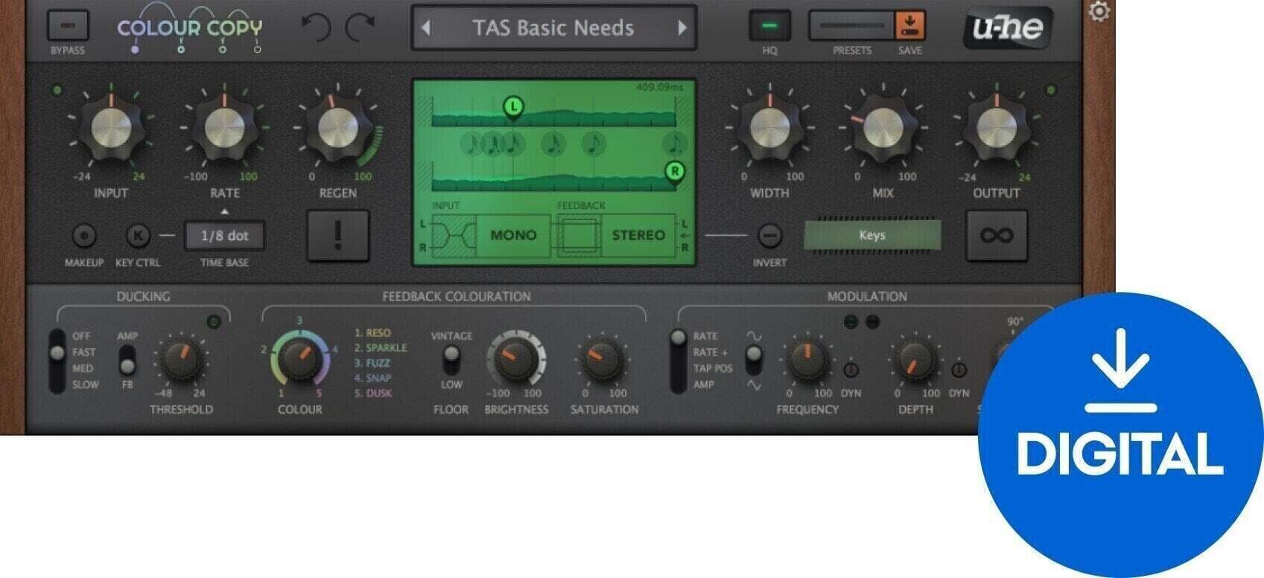Select the L delay tap marker
Screen dimensions: 1264x578
point(513,107)
